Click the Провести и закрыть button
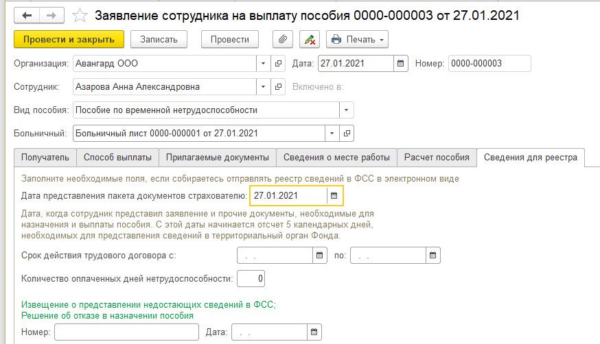 tap(69, 39)
